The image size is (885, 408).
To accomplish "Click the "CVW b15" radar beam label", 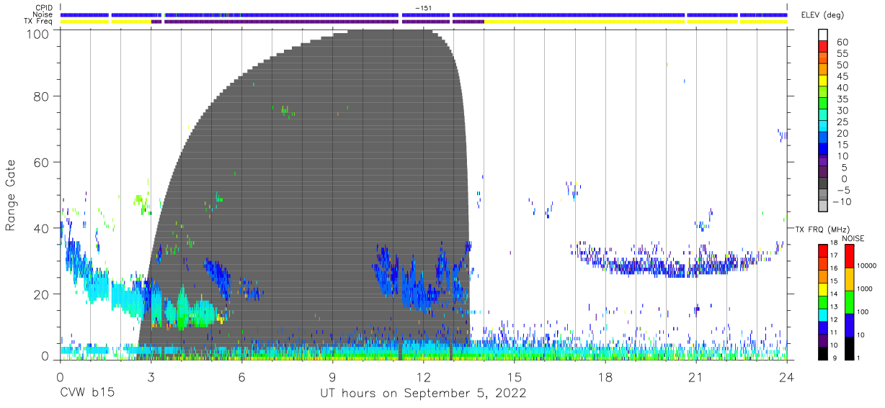I will click(x=87, y=394).
